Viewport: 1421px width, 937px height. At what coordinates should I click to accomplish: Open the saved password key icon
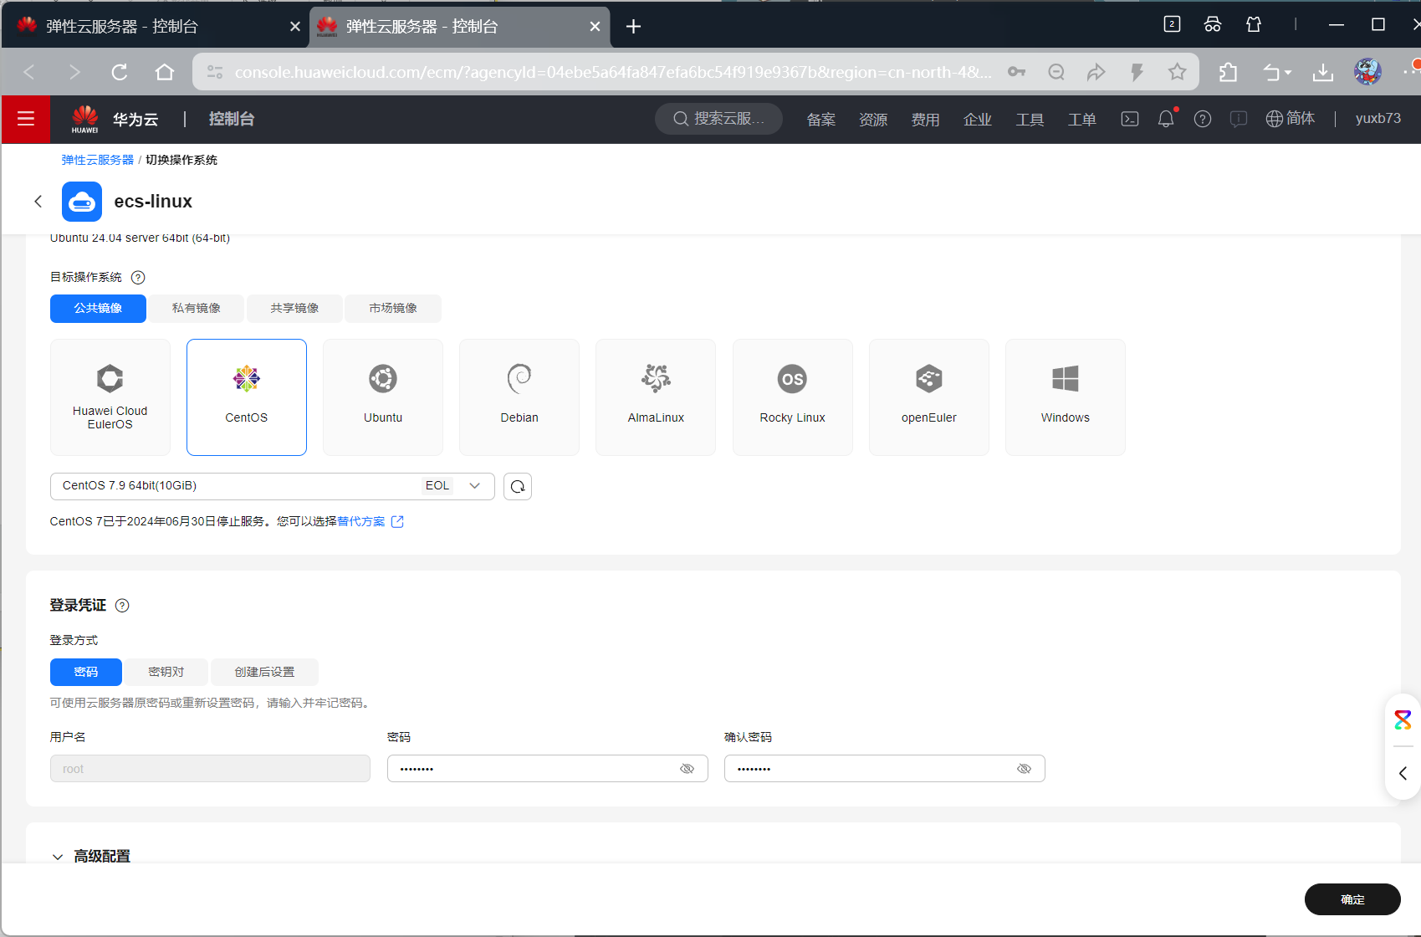click(1016, 72)
